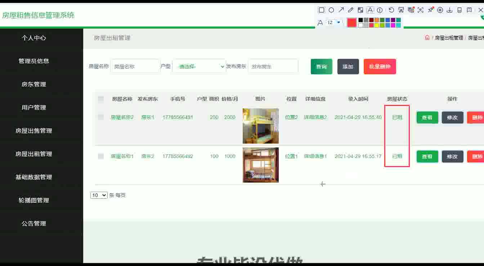
Task: Open the 户型 -请选择- dropdown
Action: click(199, 66)
